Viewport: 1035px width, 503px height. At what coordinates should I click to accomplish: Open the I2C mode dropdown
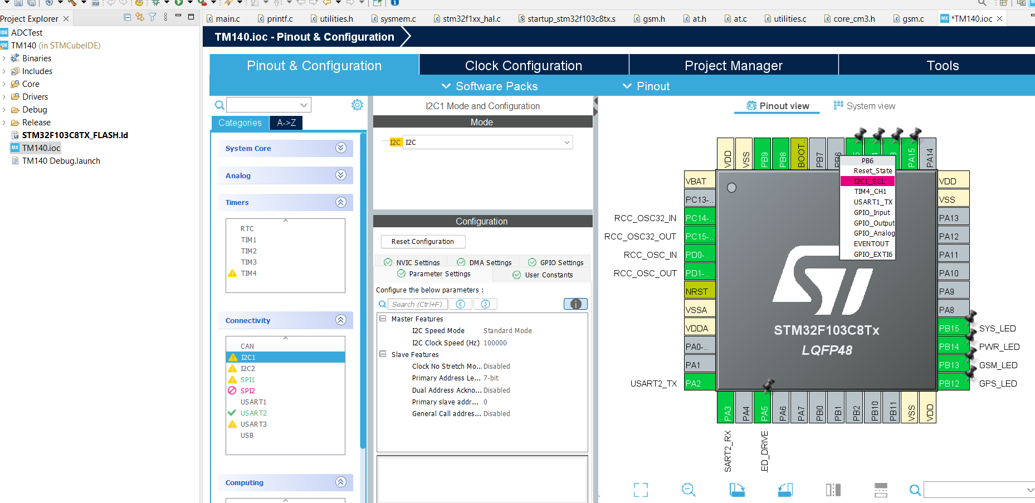pos(566,142)
